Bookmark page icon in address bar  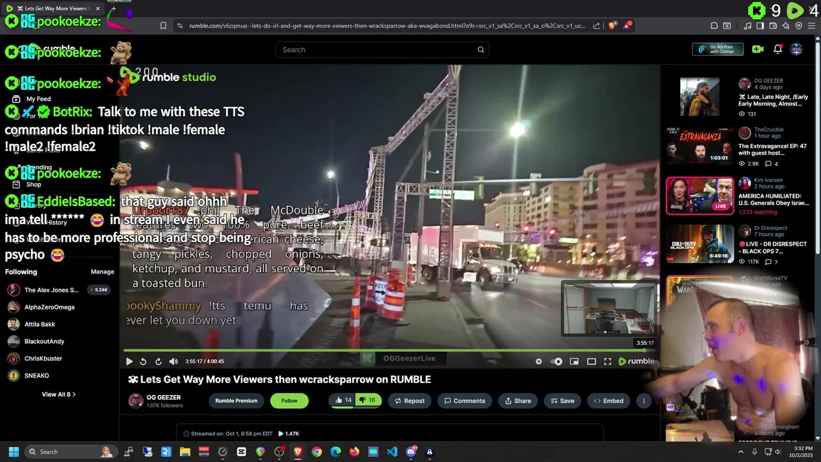pos(163,26)
